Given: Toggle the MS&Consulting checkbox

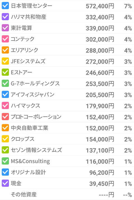Looking at the screenshot, I should tap(5, 161).
